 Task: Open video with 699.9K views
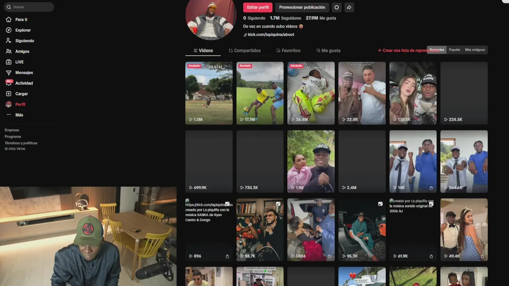click(209, 161)
